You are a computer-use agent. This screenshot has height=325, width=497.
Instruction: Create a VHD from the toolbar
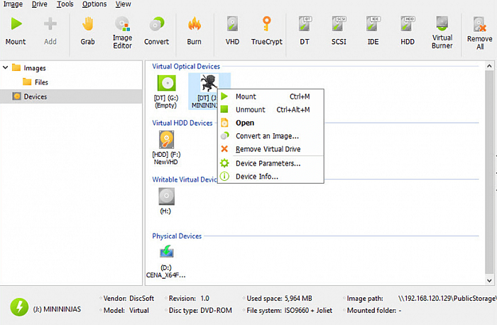click(232, 31)
